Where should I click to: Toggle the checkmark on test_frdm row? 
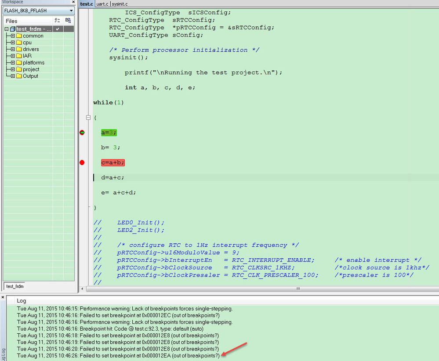58,29
